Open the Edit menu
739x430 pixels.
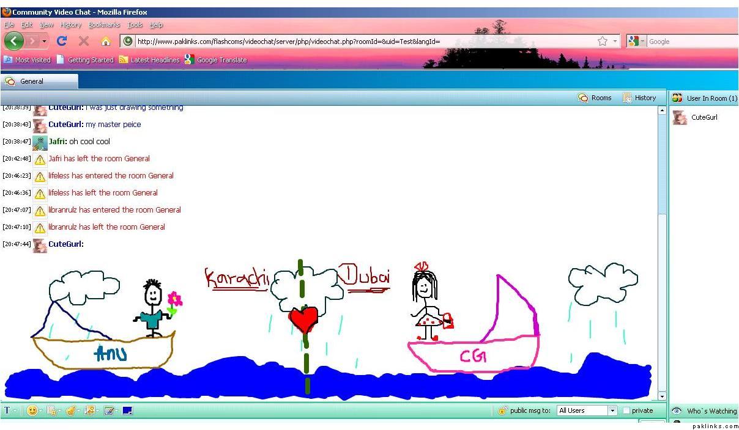27,24
